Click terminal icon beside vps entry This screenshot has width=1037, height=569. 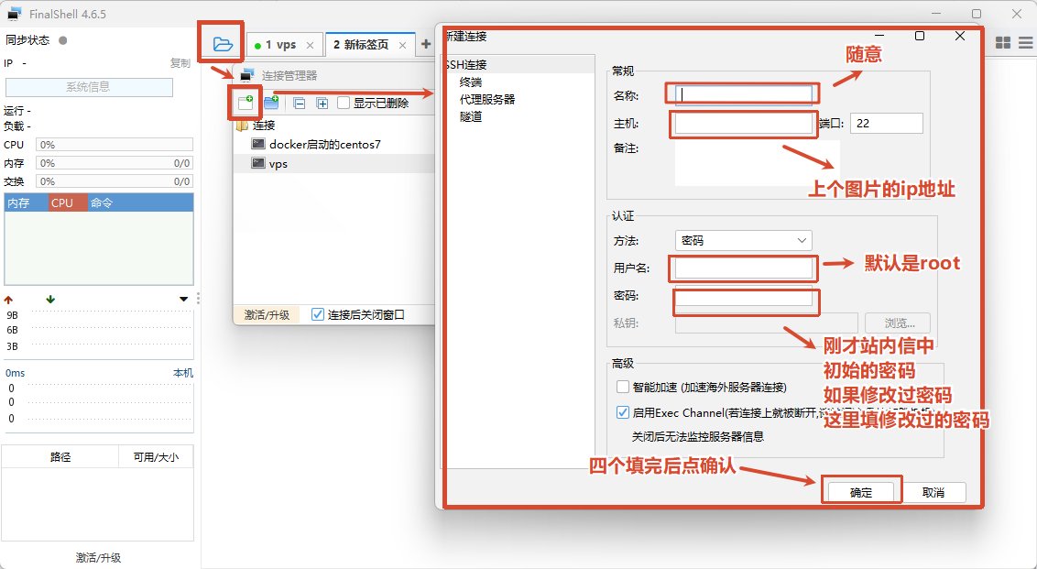(258, 163)
